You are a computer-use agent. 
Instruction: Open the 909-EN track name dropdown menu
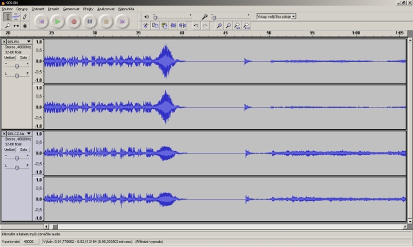19,42
